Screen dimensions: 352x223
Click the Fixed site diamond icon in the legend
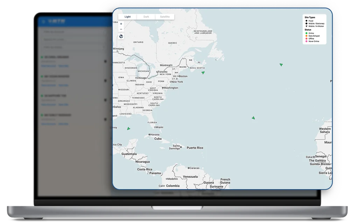307,21
